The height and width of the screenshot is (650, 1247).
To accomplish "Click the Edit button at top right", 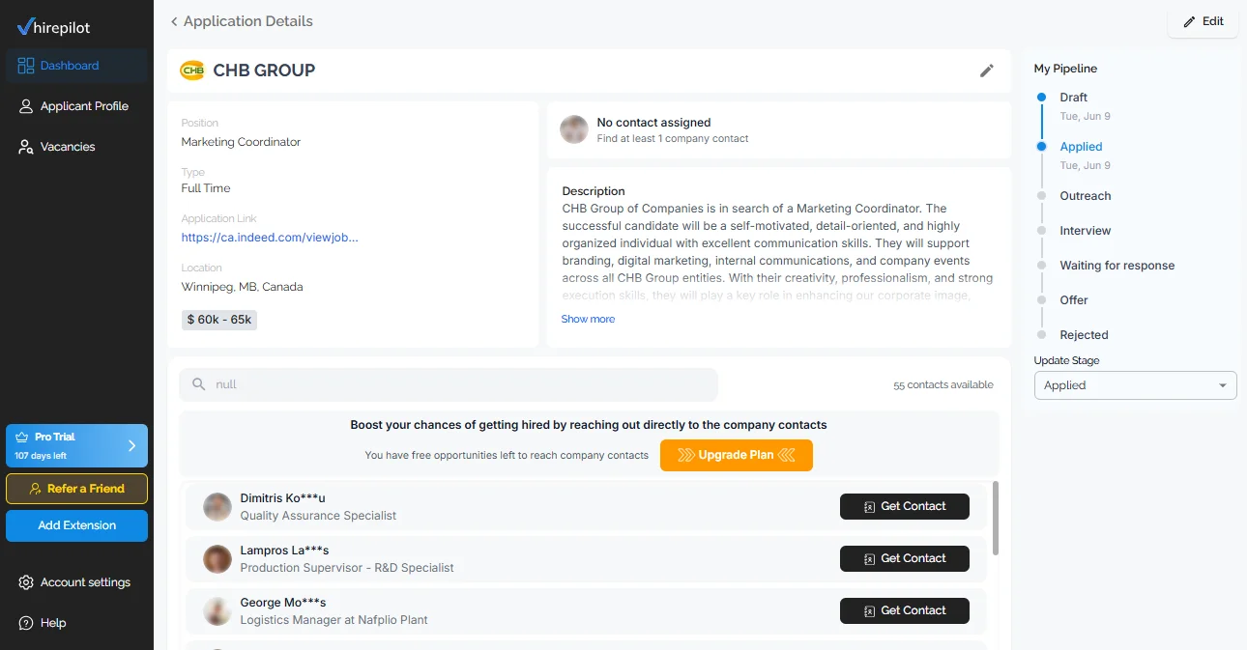I will 1203,21.
